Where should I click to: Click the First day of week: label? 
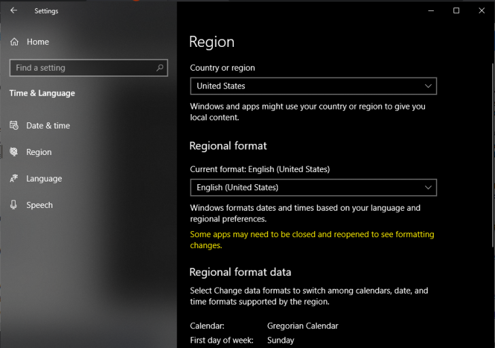[x=222, y=340]
